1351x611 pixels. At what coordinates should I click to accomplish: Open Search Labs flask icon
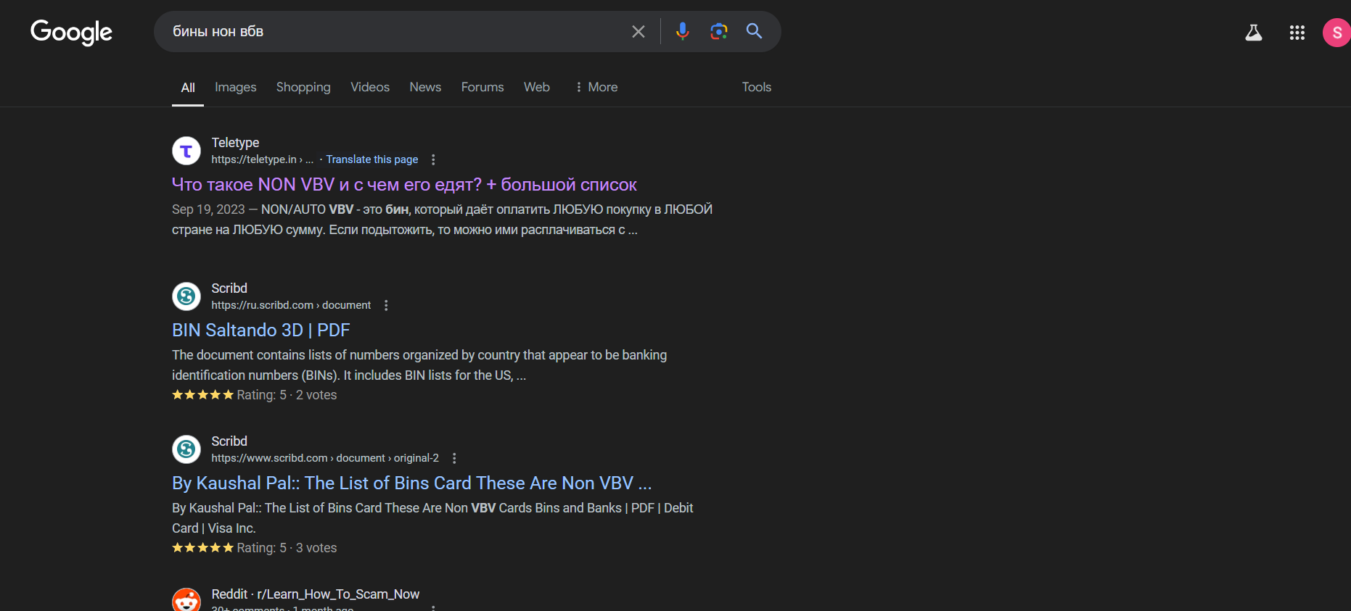[1254, 33]
